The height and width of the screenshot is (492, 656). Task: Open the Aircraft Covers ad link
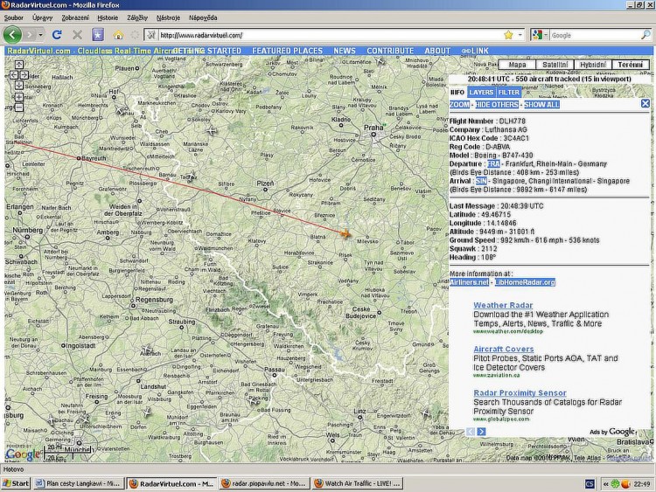(503, 349)
